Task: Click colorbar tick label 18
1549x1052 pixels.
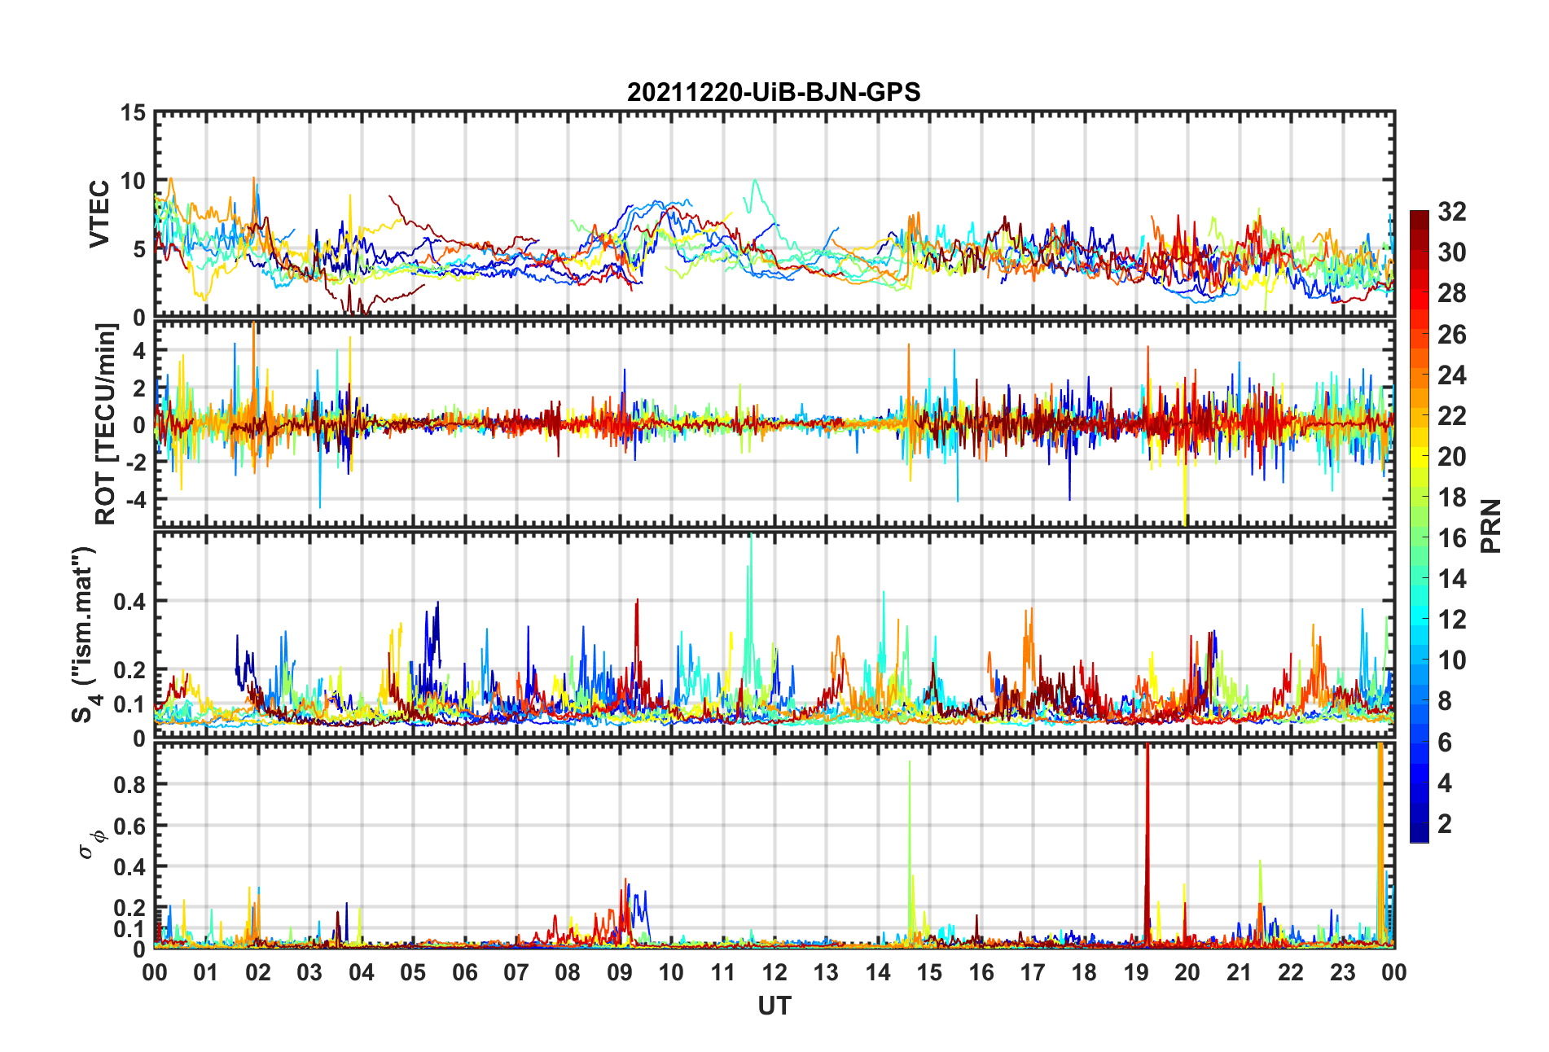Action: click(1451, 498)
